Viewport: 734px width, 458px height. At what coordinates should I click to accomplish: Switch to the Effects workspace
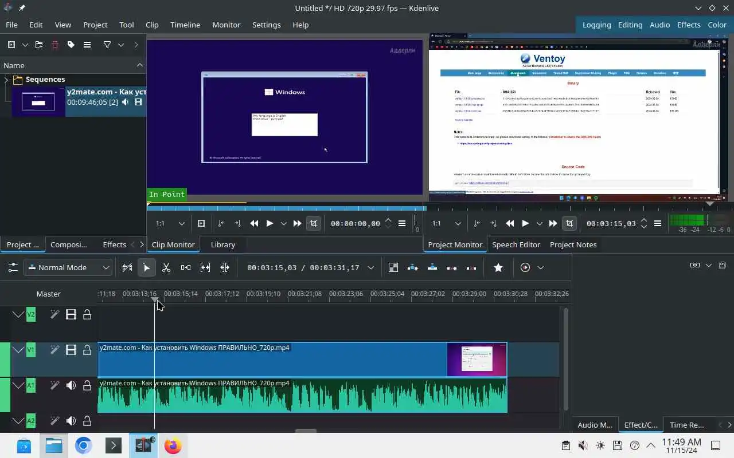(x=689, y=25)
